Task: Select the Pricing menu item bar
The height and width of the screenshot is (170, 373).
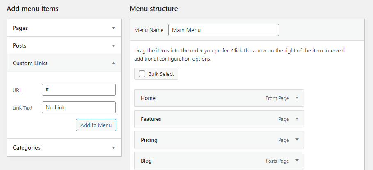Action: click(x=219, y=140)
